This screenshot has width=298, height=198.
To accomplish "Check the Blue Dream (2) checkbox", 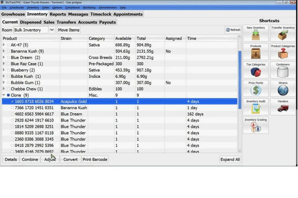I will (x=8, y=58).
